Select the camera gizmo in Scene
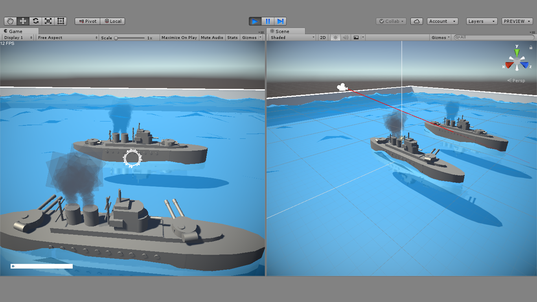 tap(342, 87)
